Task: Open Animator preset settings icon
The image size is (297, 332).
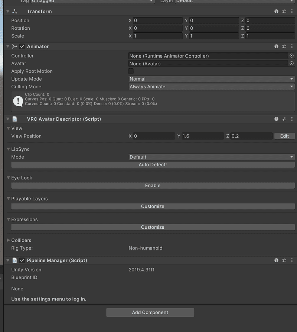Action: click(x=284, y=46)
